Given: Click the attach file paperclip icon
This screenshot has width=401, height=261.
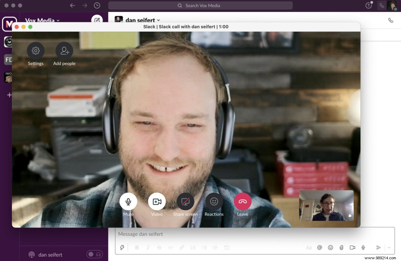Looking at the screenshot, I should click(341, 247).
